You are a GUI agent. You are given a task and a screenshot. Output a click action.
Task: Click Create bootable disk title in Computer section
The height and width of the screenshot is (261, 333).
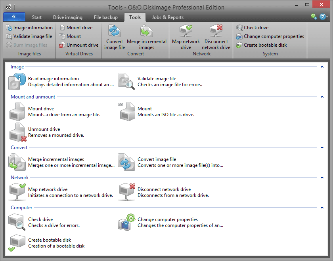click(50, 240)
